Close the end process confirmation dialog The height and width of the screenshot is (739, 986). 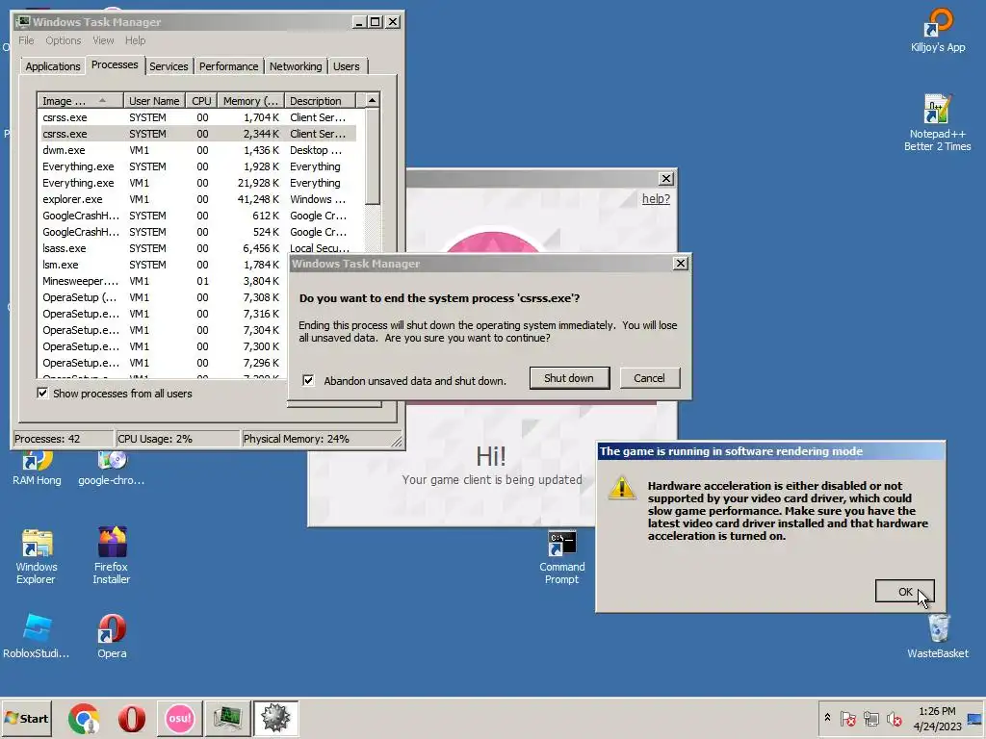tap(681, 264)
